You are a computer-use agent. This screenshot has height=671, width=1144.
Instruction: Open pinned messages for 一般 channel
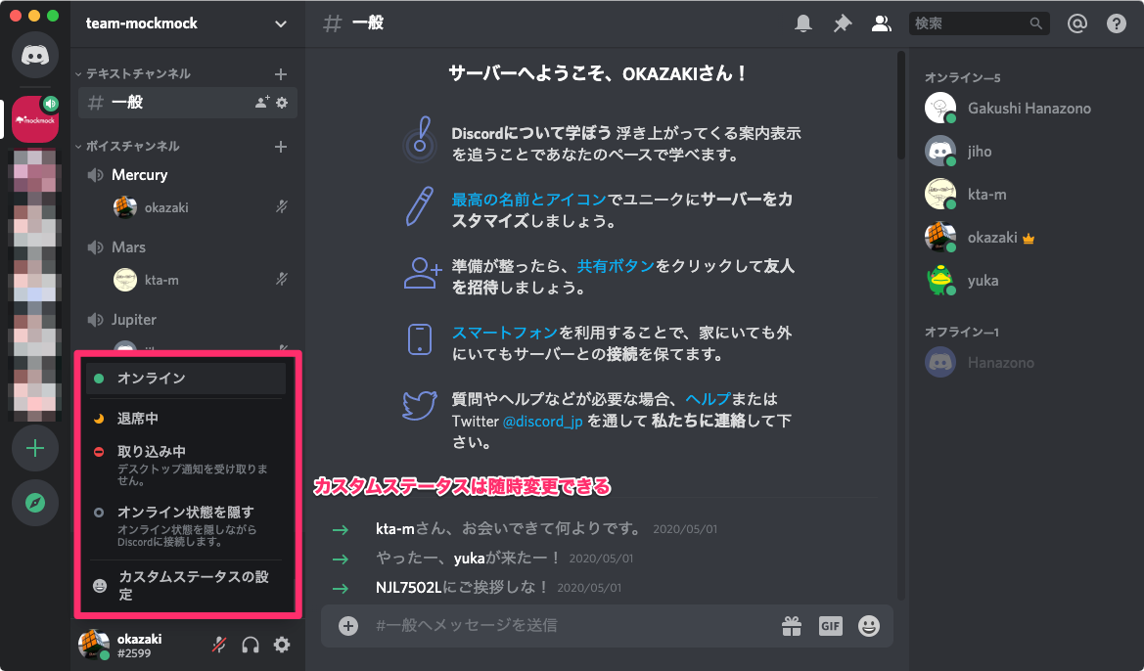tap(842, 22)
